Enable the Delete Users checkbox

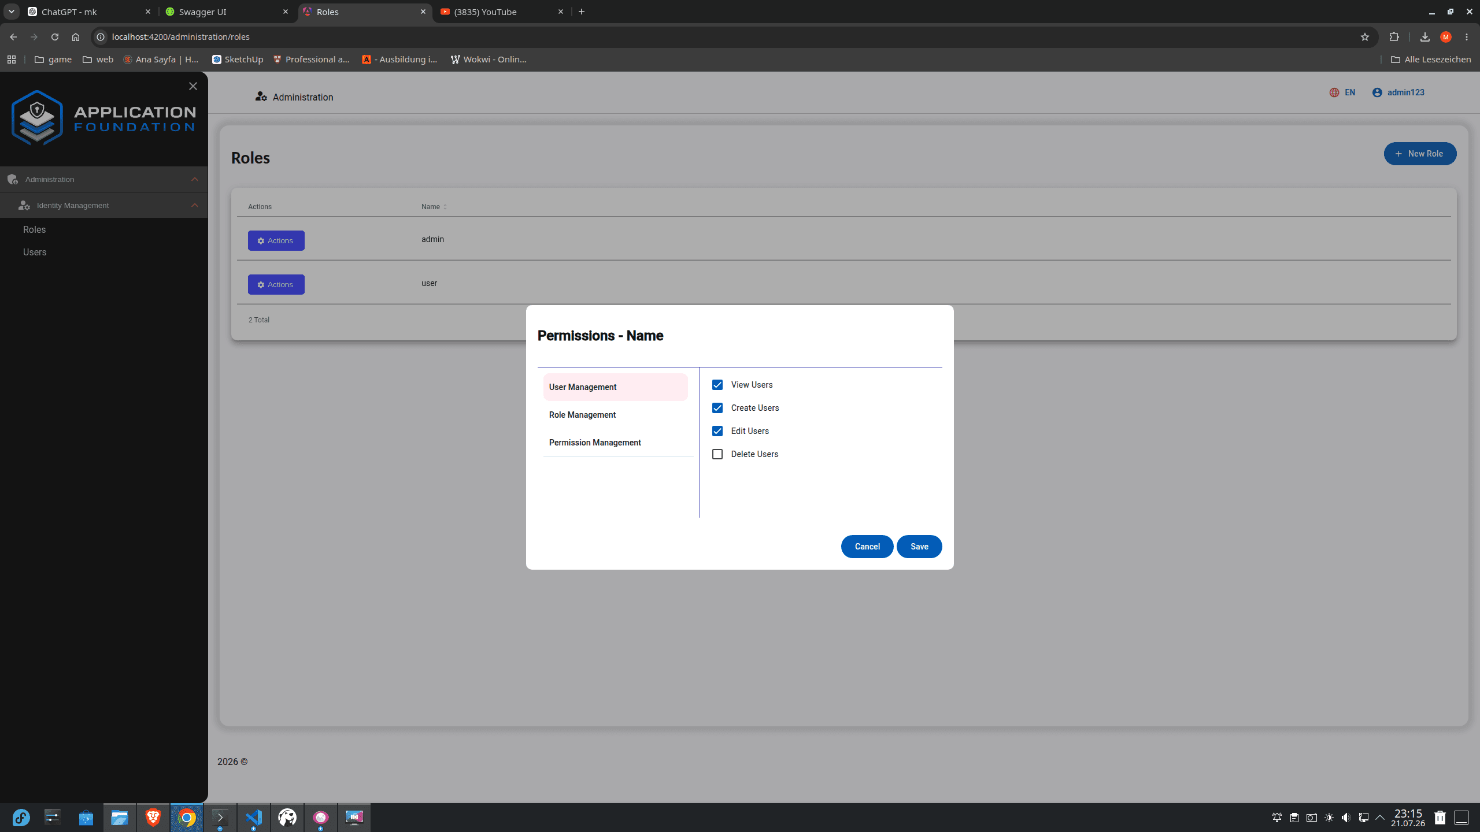coord(717,454)
